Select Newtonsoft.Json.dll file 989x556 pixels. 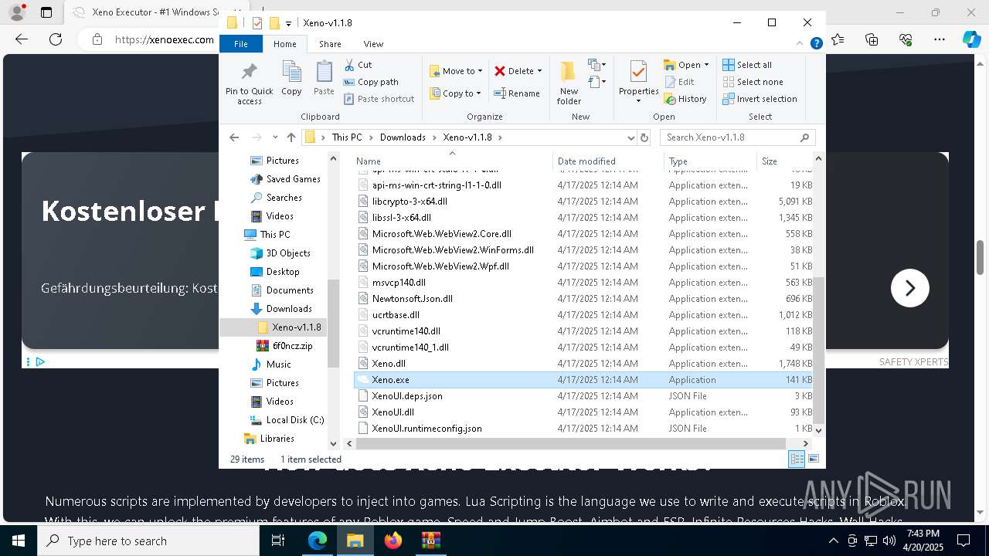pyautogui.click(x=413, y=299)
